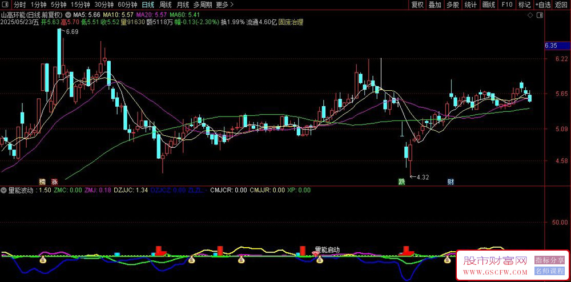571x282 pixels.
Task: Select the 60分钟 period tab
Action: [127, 5]
